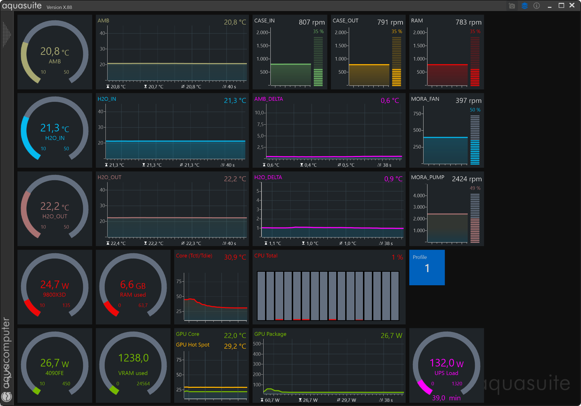Click the H2O_DELTA chart title
The image size is (581, 406).
pyautogui.click(x=268, y=177)
